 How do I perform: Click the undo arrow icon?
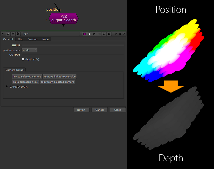click(x=94, y=34)
